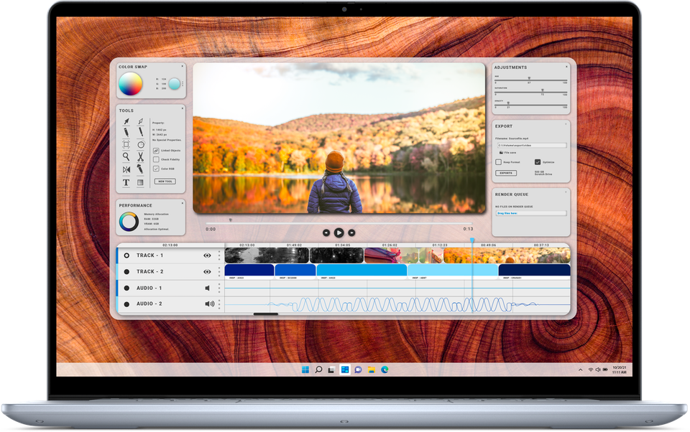690x432 pixels.
Task: Select the circular shape tool
Action: click(141, 144)
